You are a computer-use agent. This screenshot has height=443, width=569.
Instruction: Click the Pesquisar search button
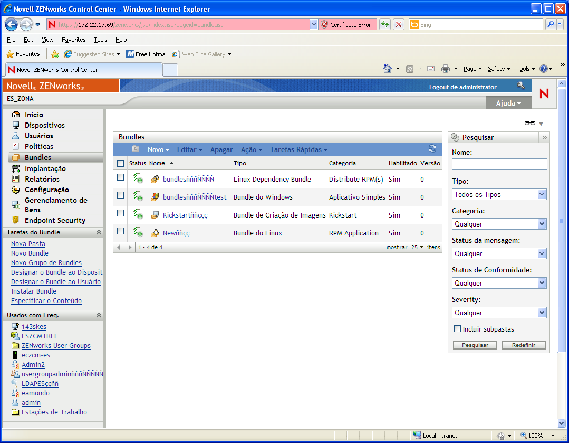pyautogui.click(x=475, y=345)
